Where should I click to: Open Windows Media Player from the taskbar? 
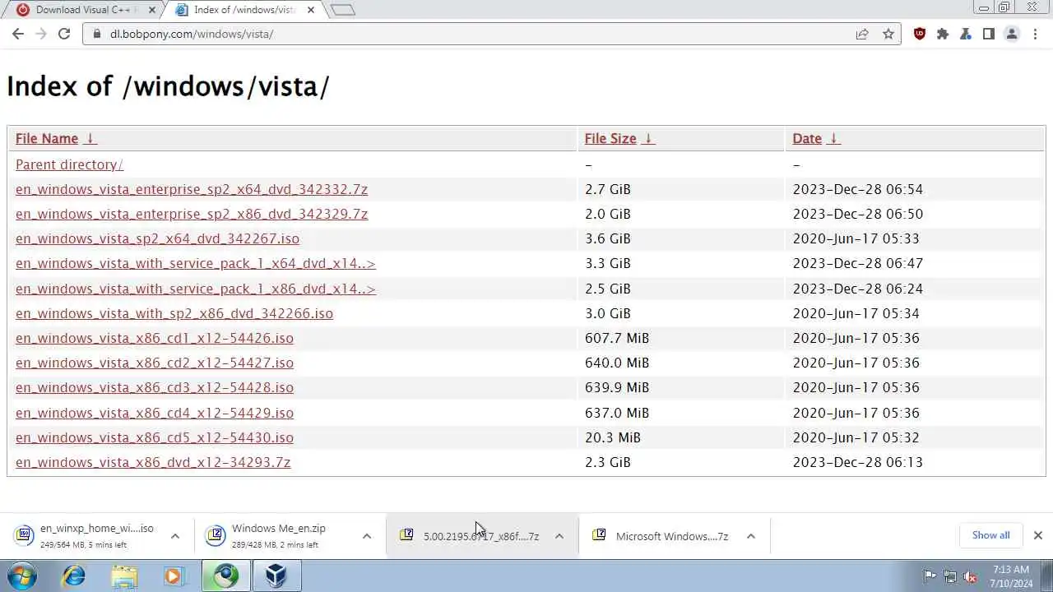pyautogui.click(x=174, y=576)
